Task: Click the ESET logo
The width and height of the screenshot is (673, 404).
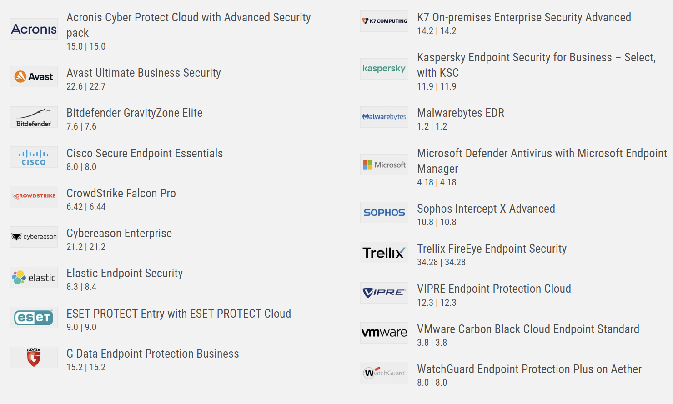Action: (x=34, y=317)
